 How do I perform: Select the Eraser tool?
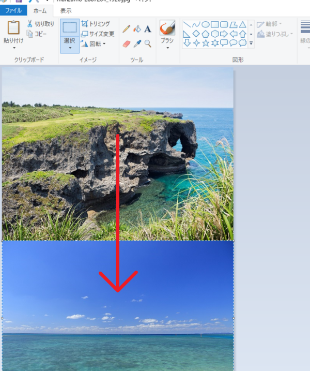(x=127, y=44)
